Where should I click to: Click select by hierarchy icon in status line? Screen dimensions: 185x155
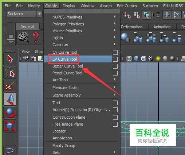pos(127,15)
